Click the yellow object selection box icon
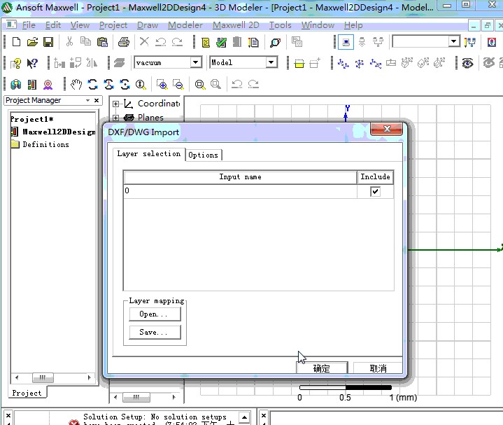Image resolution: width=503 pixels, height=425 pixels. coord(299,63)
